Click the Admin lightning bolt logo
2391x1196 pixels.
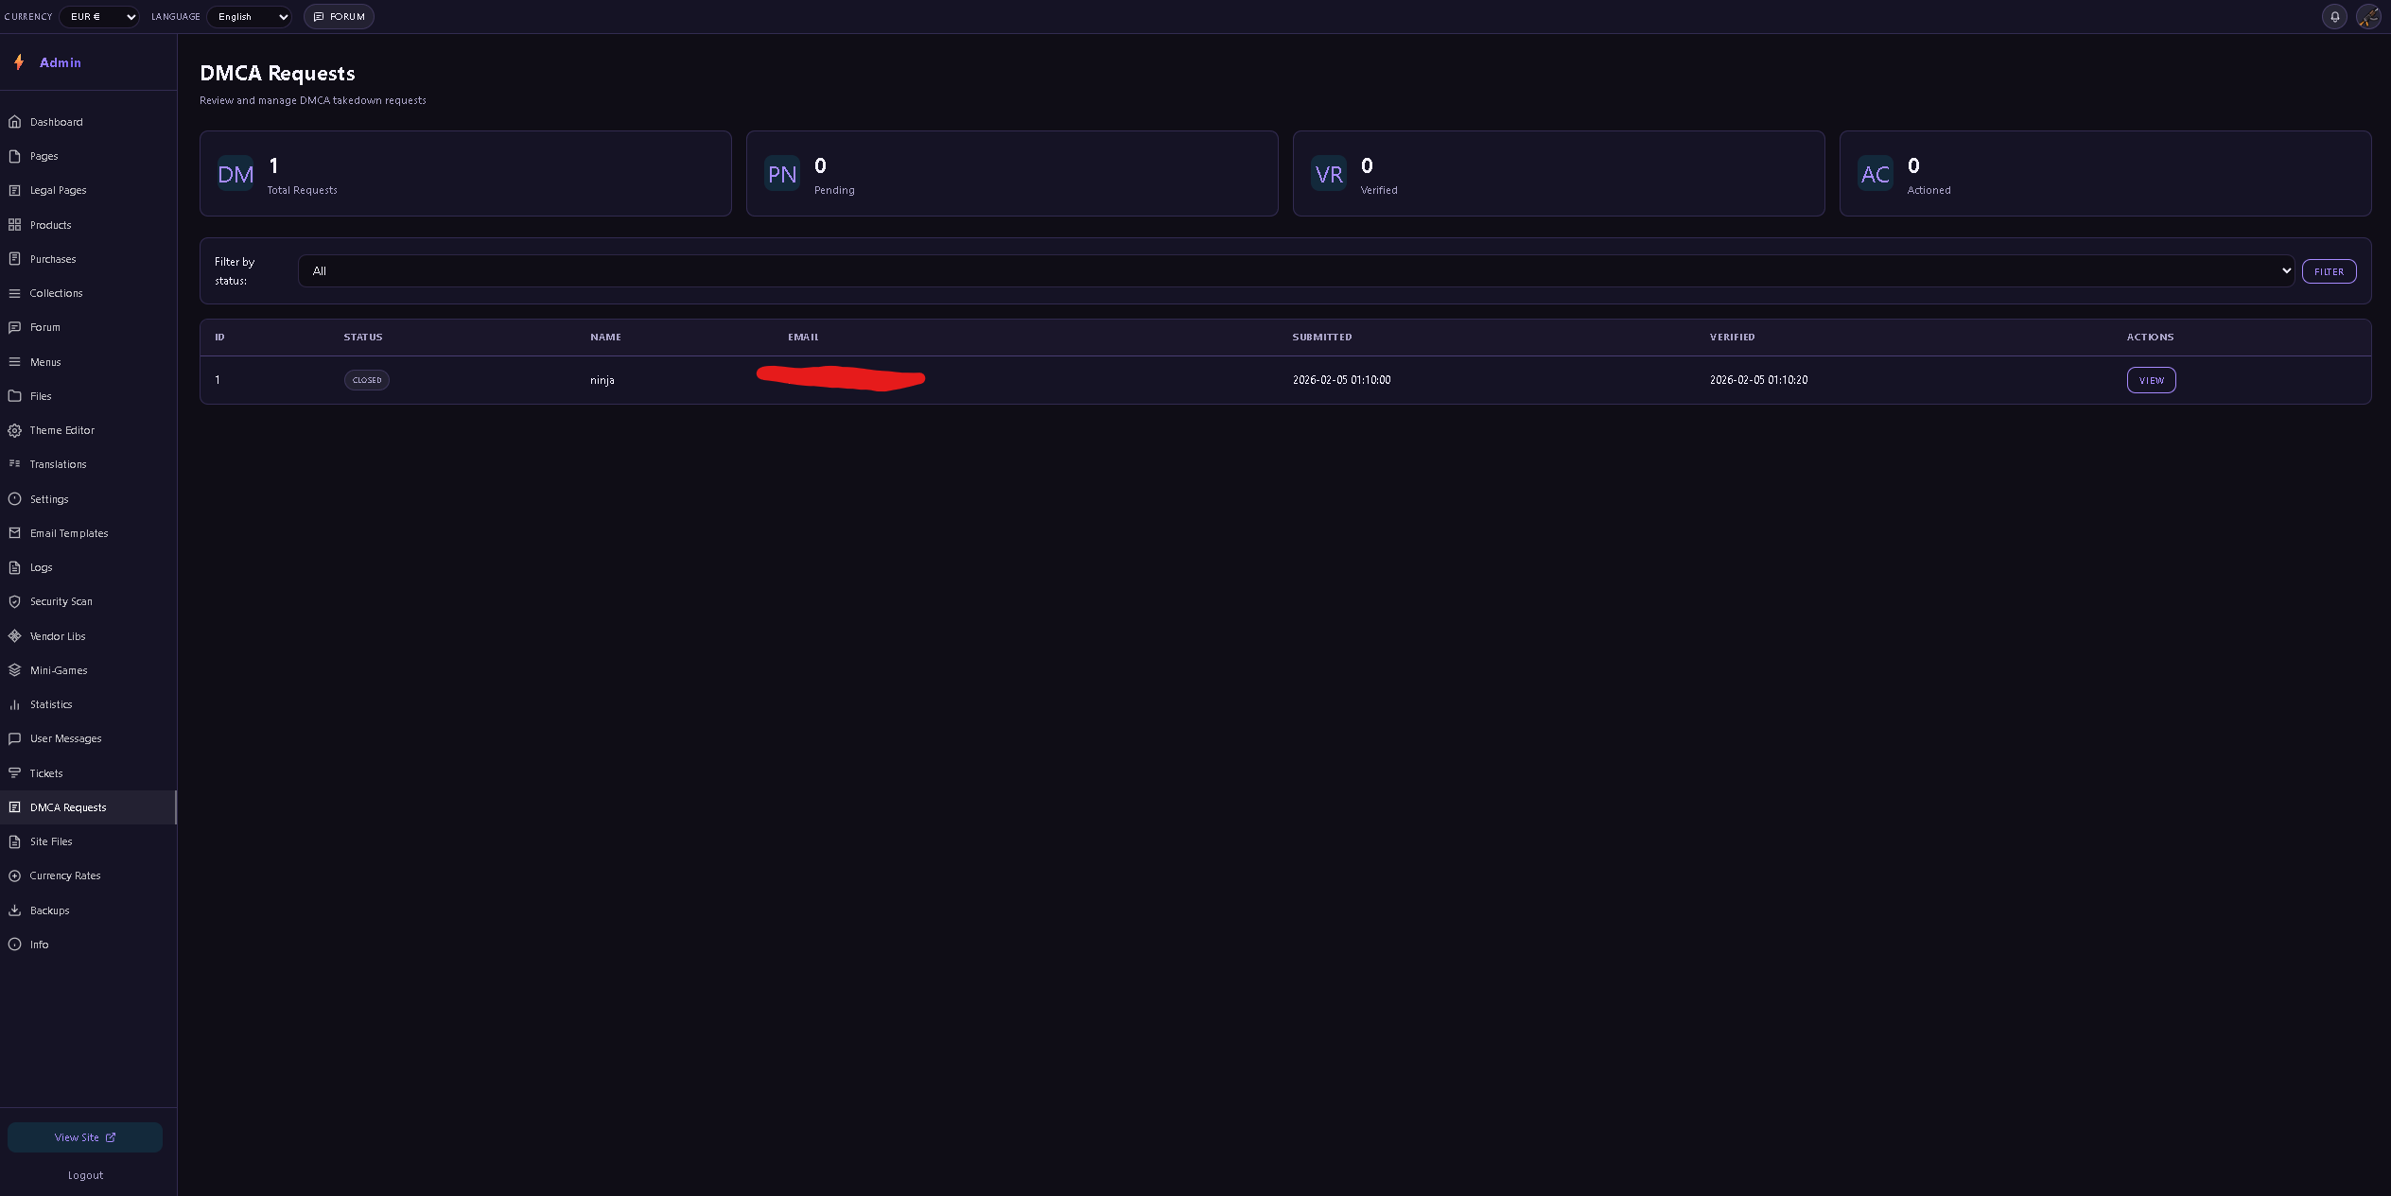pos(20,61)
